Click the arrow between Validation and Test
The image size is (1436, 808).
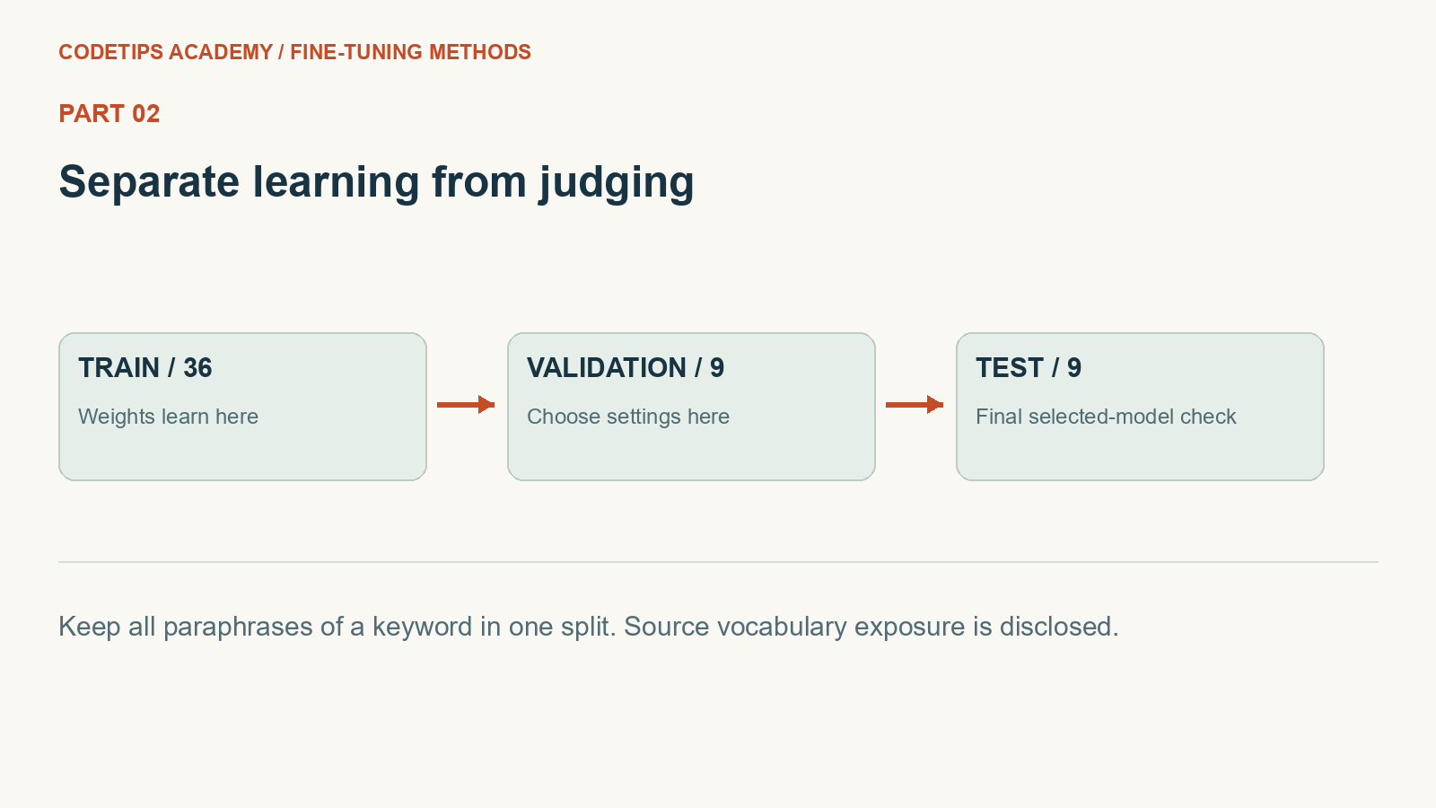tap(915, 405)
